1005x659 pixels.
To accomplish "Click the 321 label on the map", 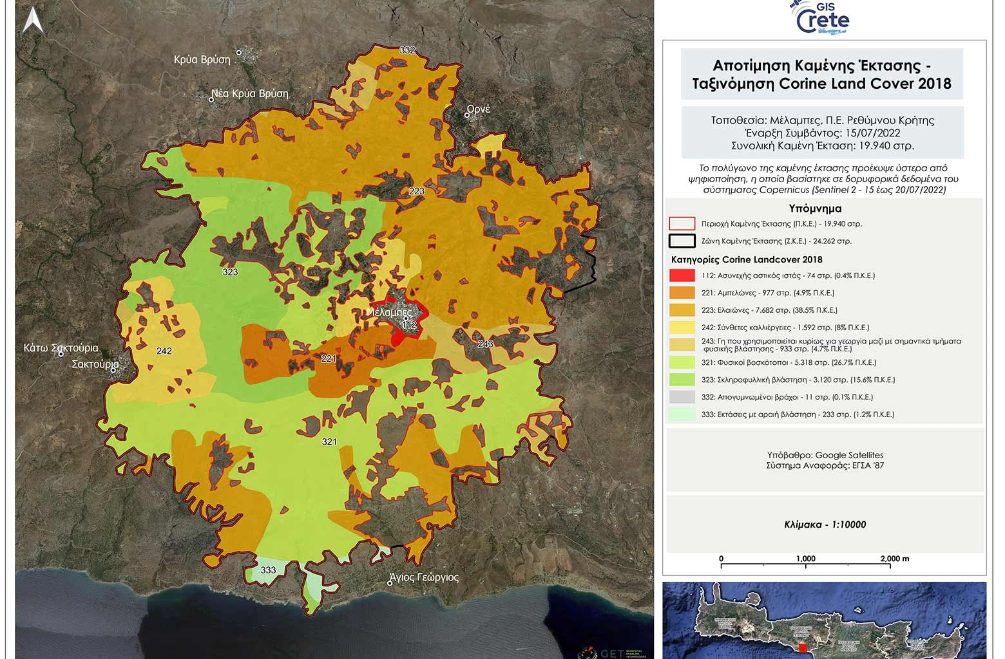I will tap(329, 441).
